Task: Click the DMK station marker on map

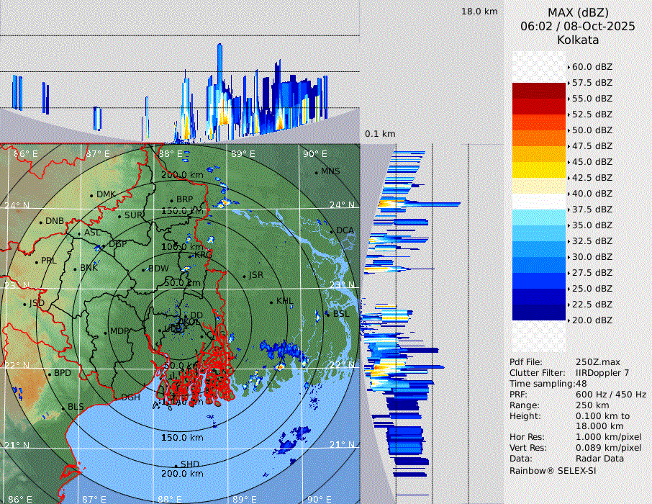Action: (91, 195)
